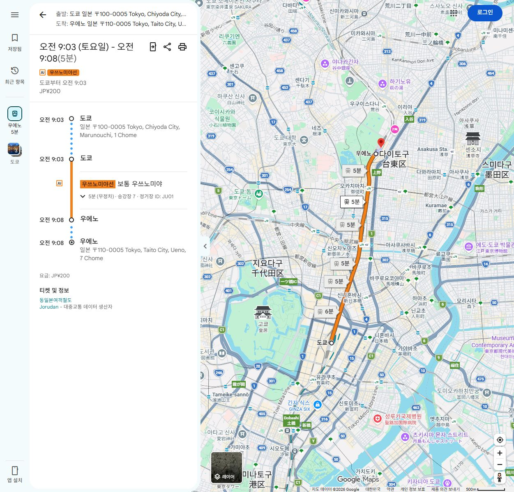Go back with the left arrow
Image resolution: width=514 pixels, height=492 pixels.
pos(43,15)
